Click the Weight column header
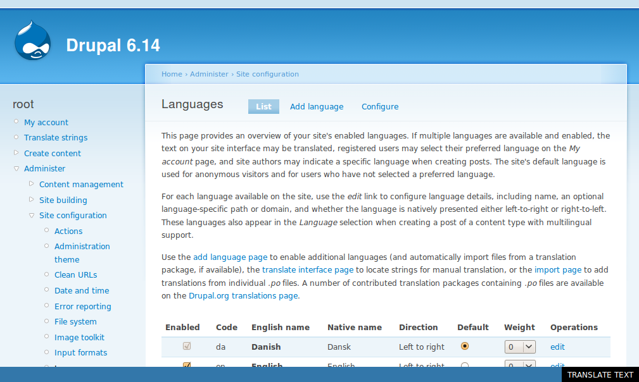Screen dimensions: 639x382 click(x=519, y=328)
